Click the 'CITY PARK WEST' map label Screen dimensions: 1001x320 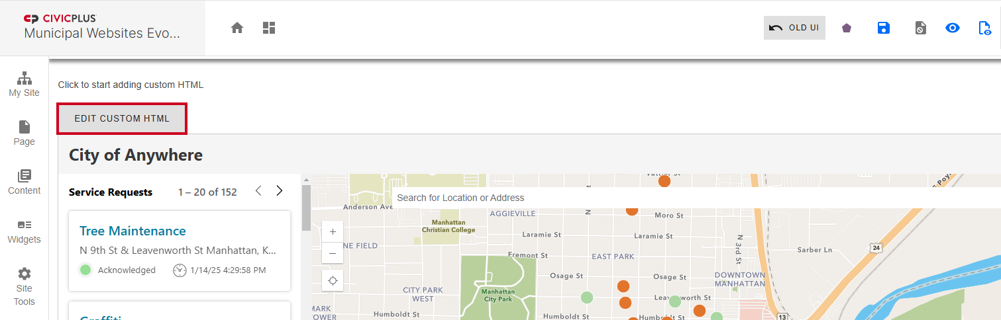(423, 294)
